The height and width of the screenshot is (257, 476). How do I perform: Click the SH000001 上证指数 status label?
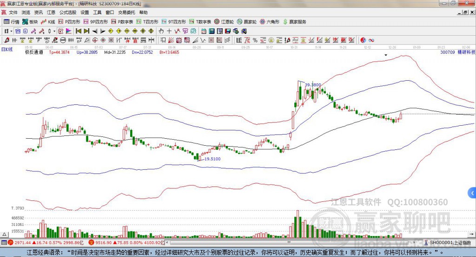point(450,243)
